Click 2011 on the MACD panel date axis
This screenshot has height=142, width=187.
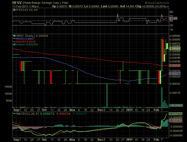point(129,140)
